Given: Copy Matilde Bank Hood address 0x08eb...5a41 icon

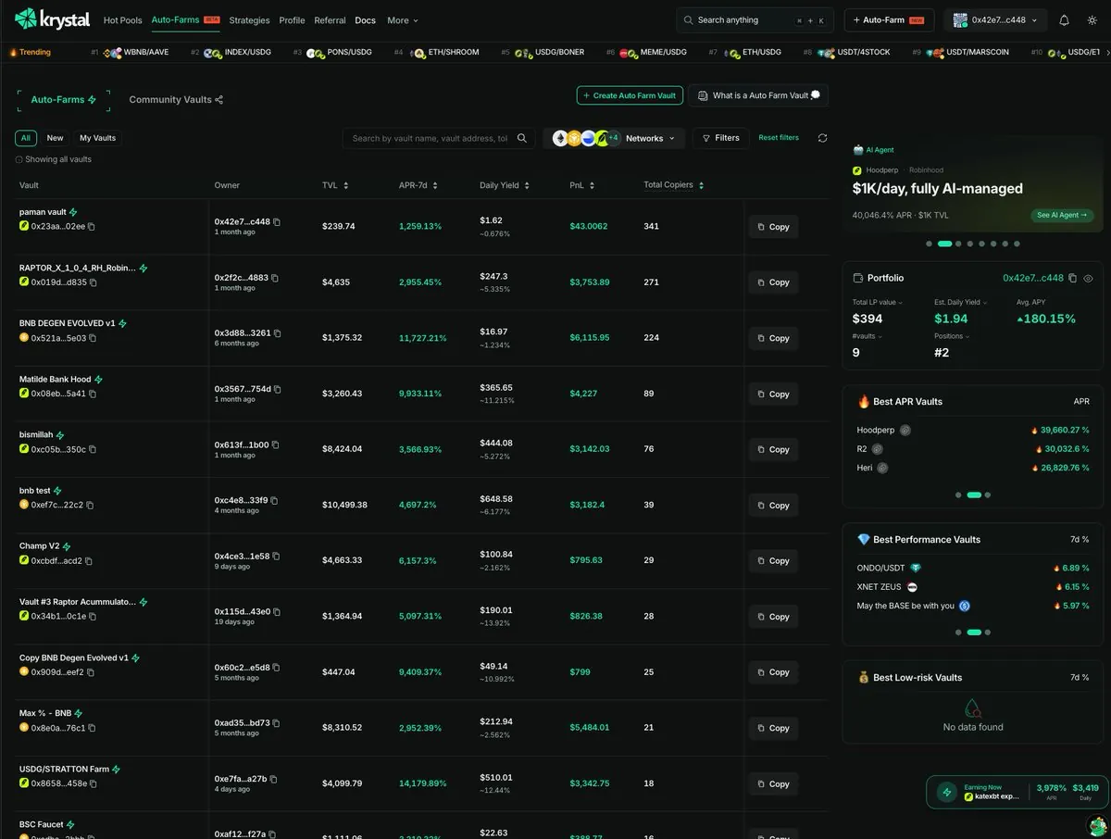Looking at the screenshot, I should (x=92, y=394).
